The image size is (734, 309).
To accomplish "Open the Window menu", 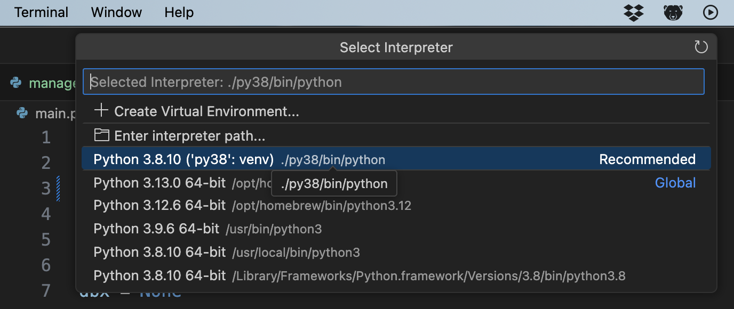I will (x=116, y=12).
